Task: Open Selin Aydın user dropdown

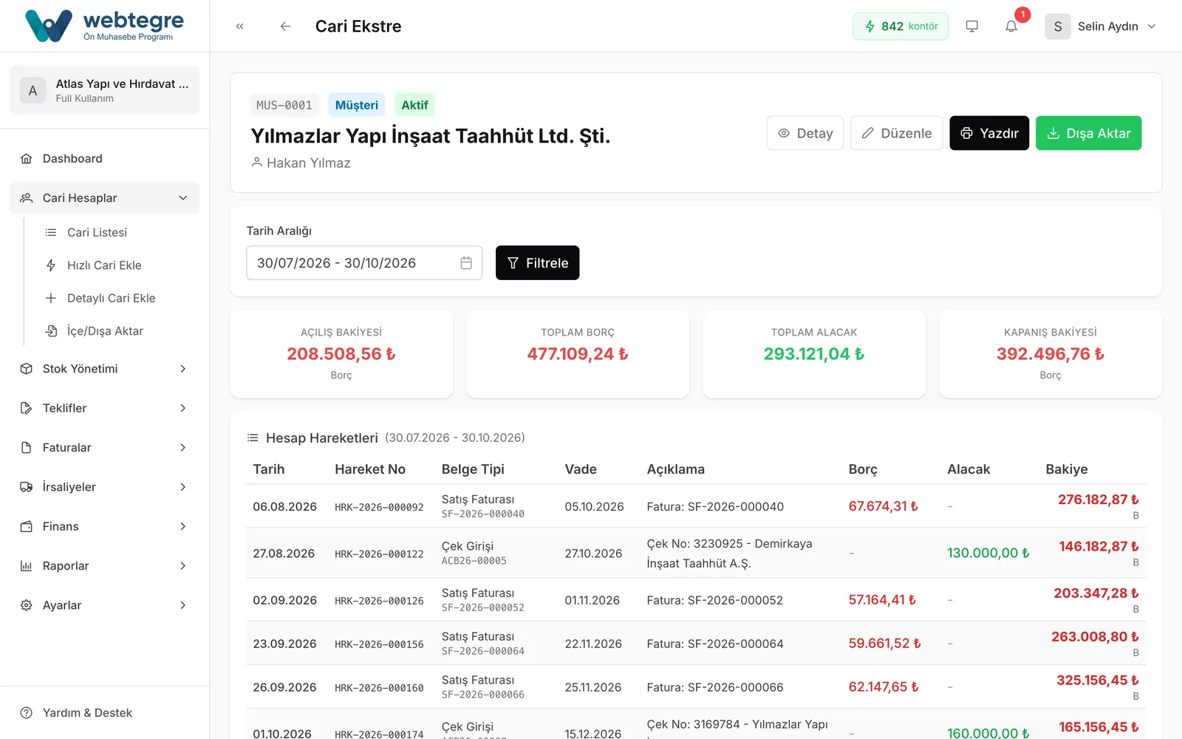Action: pos(1100,26)
